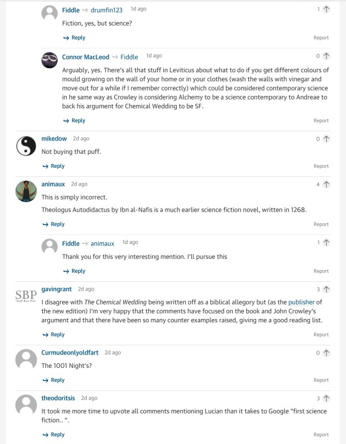Reply to animaux's comment
Viewport: 346px width, 444px height.
coord(54,225)
